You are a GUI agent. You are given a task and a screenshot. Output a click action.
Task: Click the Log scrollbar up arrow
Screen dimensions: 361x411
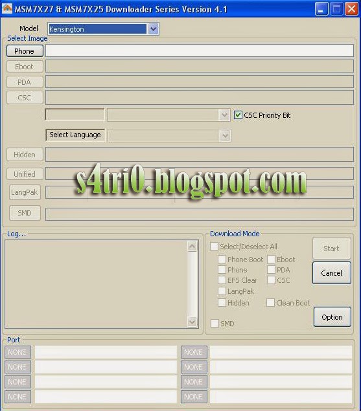(x=192, y=247)
